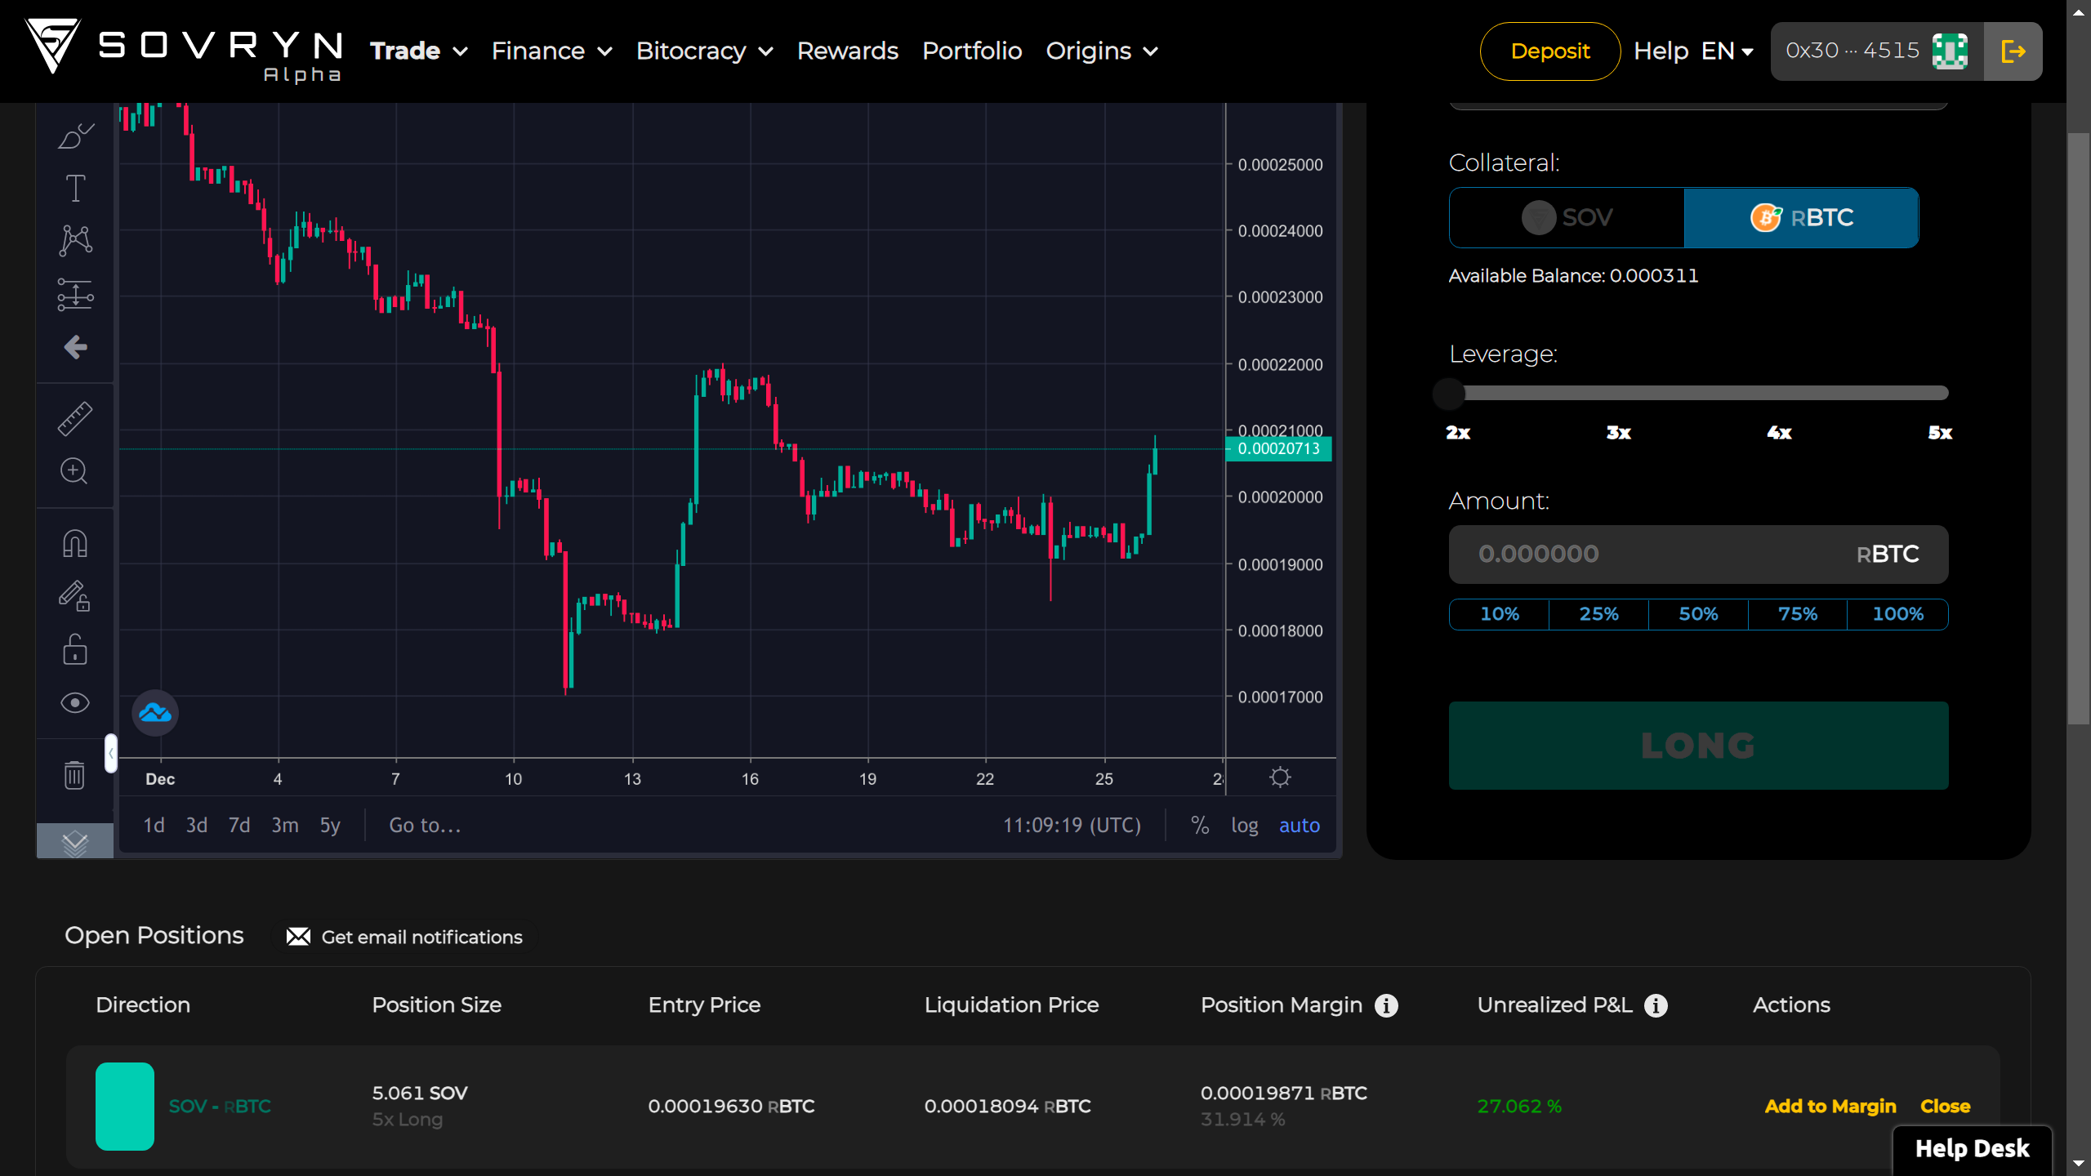Viewport: 2091px width, 1176px height.
Task: Click the green Long direction indicator
Action: pyautogui.click(x=125, y=1107)
